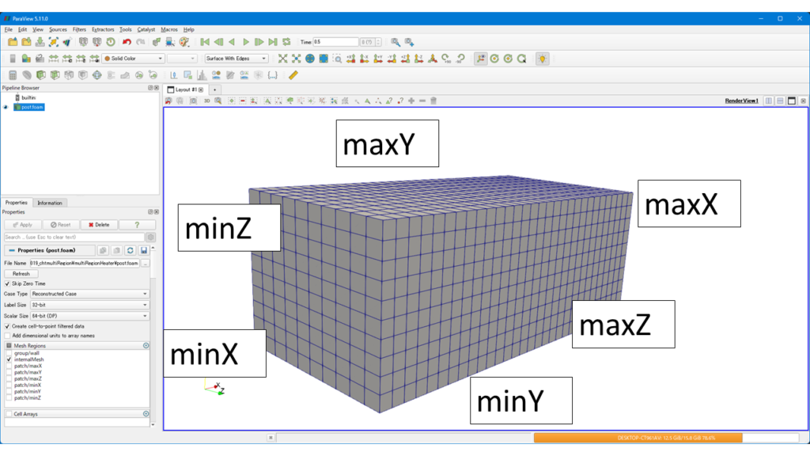Toggle visibility eye for post.foam
This screenshot has width=810, height=456.
coord(6,107)
